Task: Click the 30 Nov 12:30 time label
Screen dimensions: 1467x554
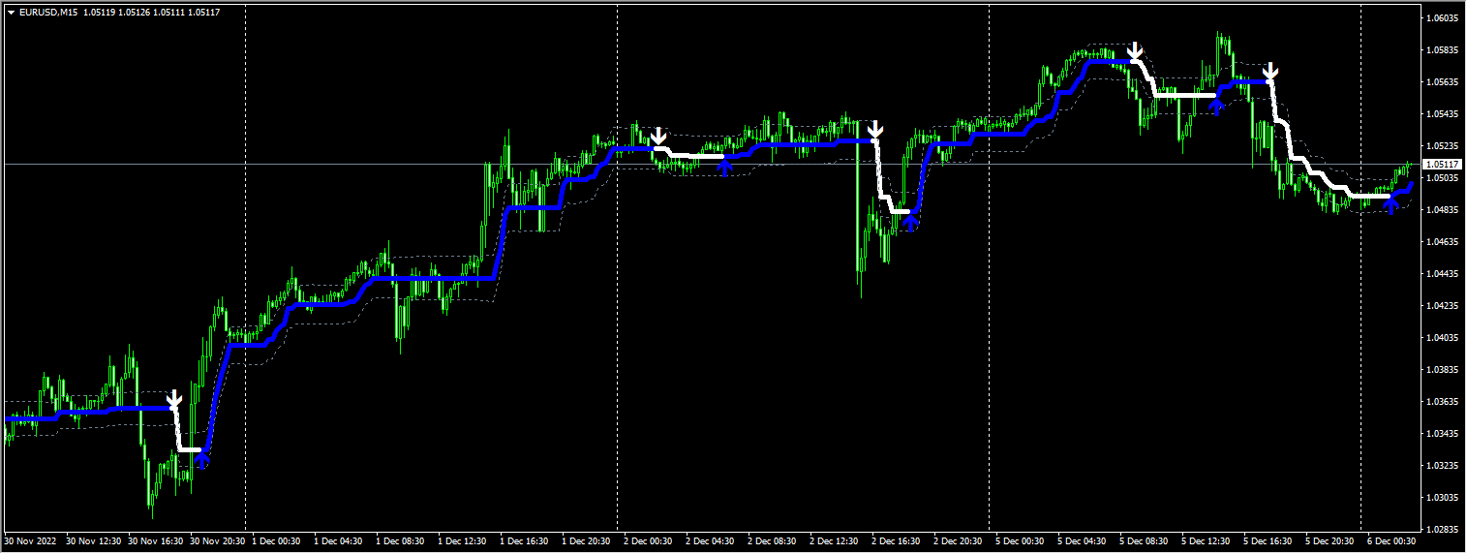Action: click(x=93, y=541)
